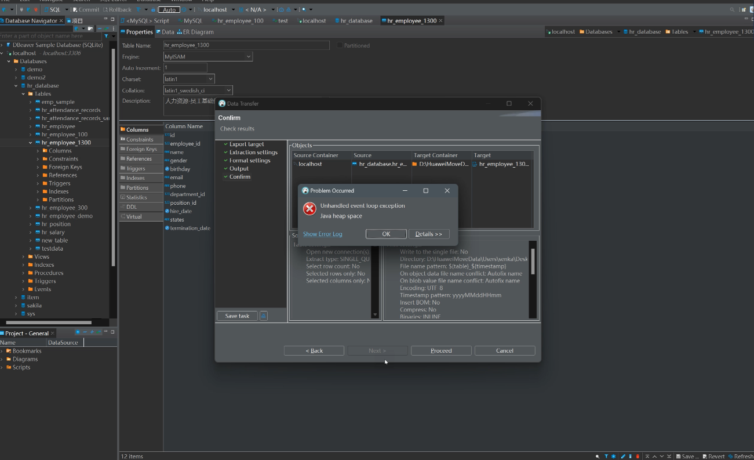
Task: Open the hr_employee_100 editor tab
Action: click(236, 21)
